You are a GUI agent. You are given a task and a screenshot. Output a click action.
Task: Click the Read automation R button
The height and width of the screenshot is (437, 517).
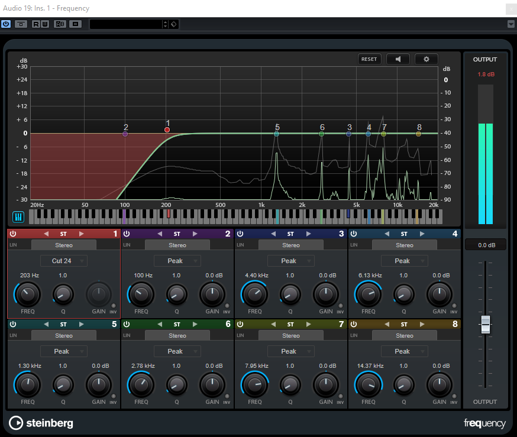pyautogui.click(x=36, y=24)
